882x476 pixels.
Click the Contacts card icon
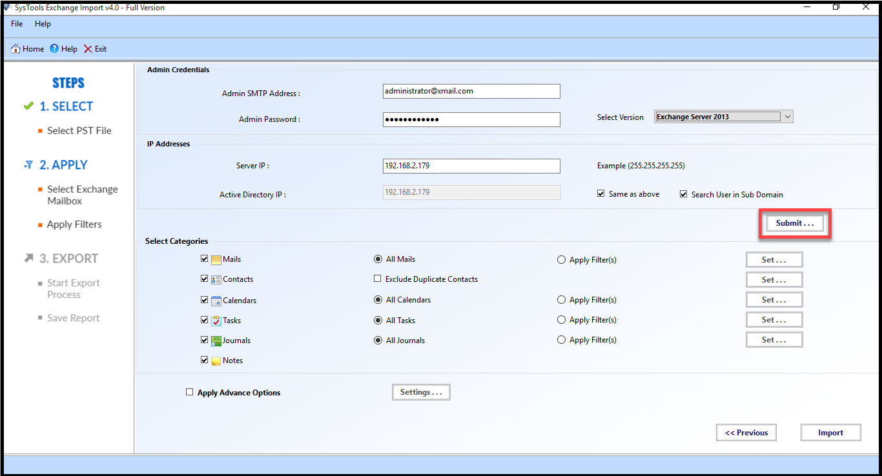coord(216,280)
